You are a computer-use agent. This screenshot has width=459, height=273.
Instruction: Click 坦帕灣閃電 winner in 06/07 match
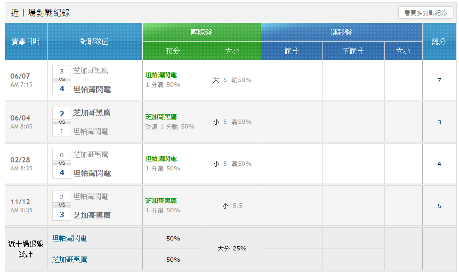(x=92, y=89)
